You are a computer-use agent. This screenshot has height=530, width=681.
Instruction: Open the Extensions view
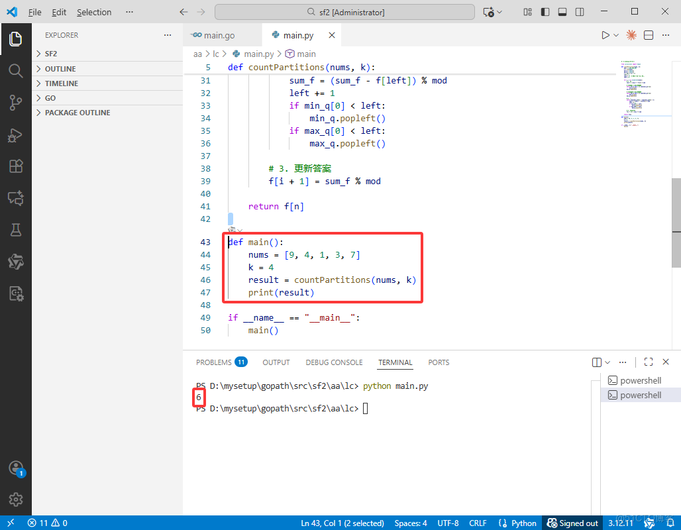click(x=15, y=166)
